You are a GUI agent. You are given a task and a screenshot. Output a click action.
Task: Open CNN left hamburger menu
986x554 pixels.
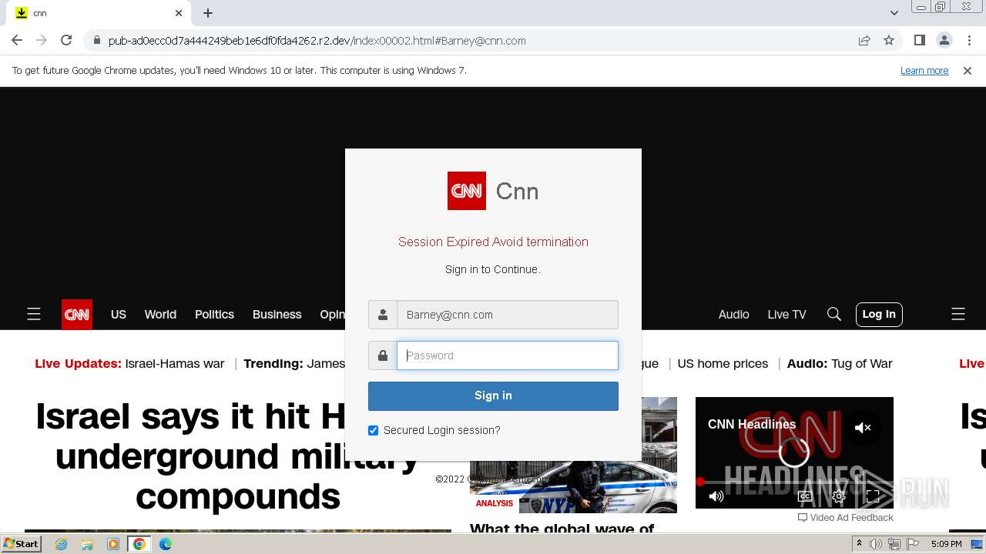pyautogui.click(x=34, y=314)
